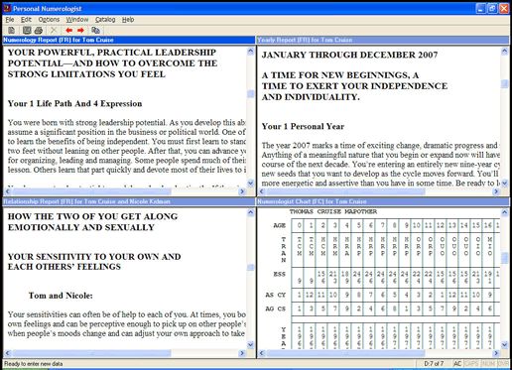Click scroll left arrow in Numerology Report pane
The width and height of the screenshot is (512, 370).
coord(8,191)
